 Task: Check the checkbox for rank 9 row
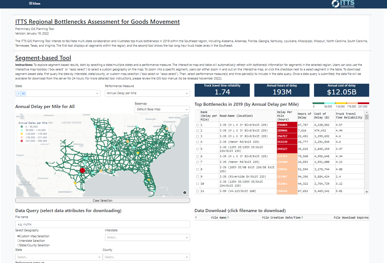(197, 176)
